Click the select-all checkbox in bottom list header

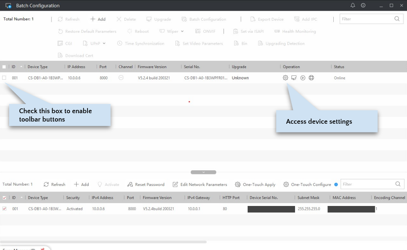5,198
